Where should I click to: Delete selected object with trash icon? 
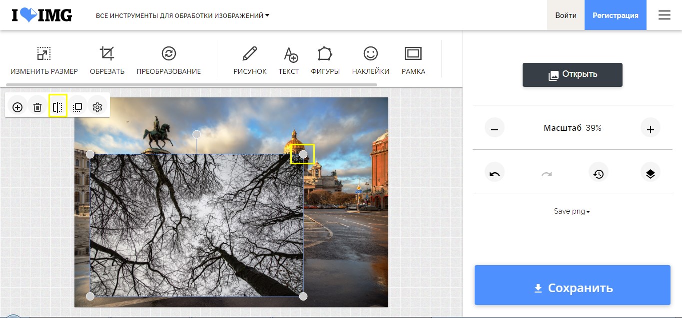(x=37, y=107)
